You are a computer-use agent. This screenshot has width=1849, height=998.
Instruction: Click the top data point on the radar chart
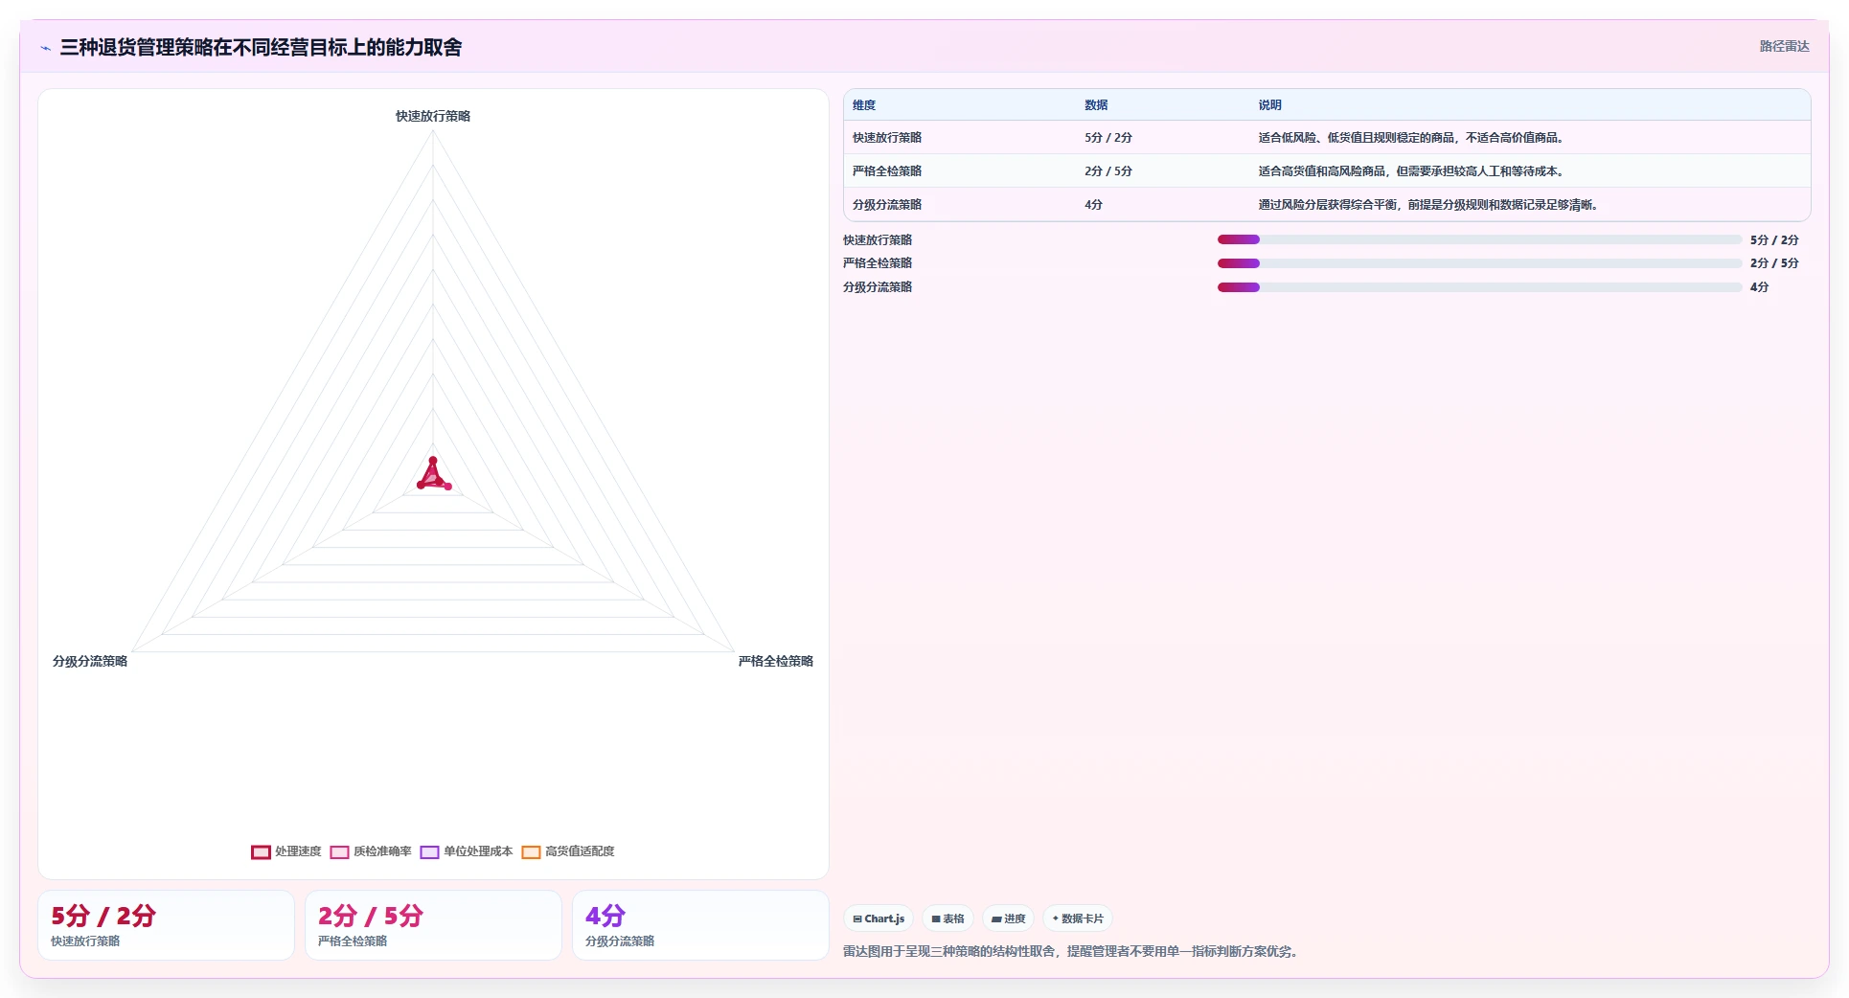432,461
